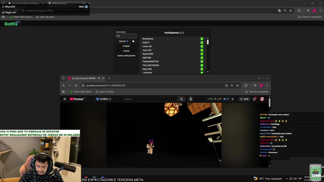Bookmark the YouTube page with star
Screen dimensions: 324x182
pos(237,85)
